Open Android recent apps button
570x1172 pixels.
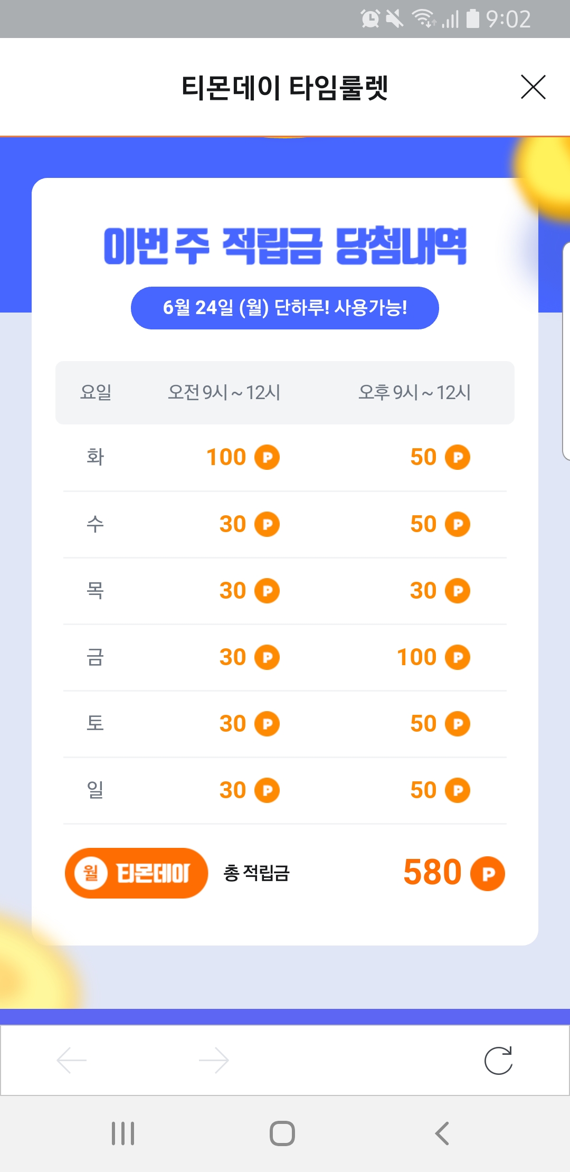(123, 1133)
